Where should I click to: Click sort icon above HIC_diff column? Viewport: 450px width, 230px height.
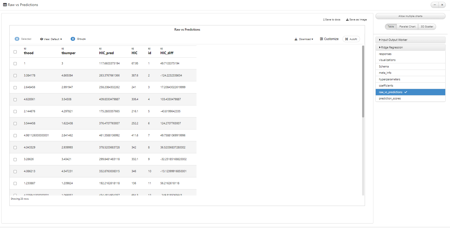pyautogui.click(x=161, y=49)
